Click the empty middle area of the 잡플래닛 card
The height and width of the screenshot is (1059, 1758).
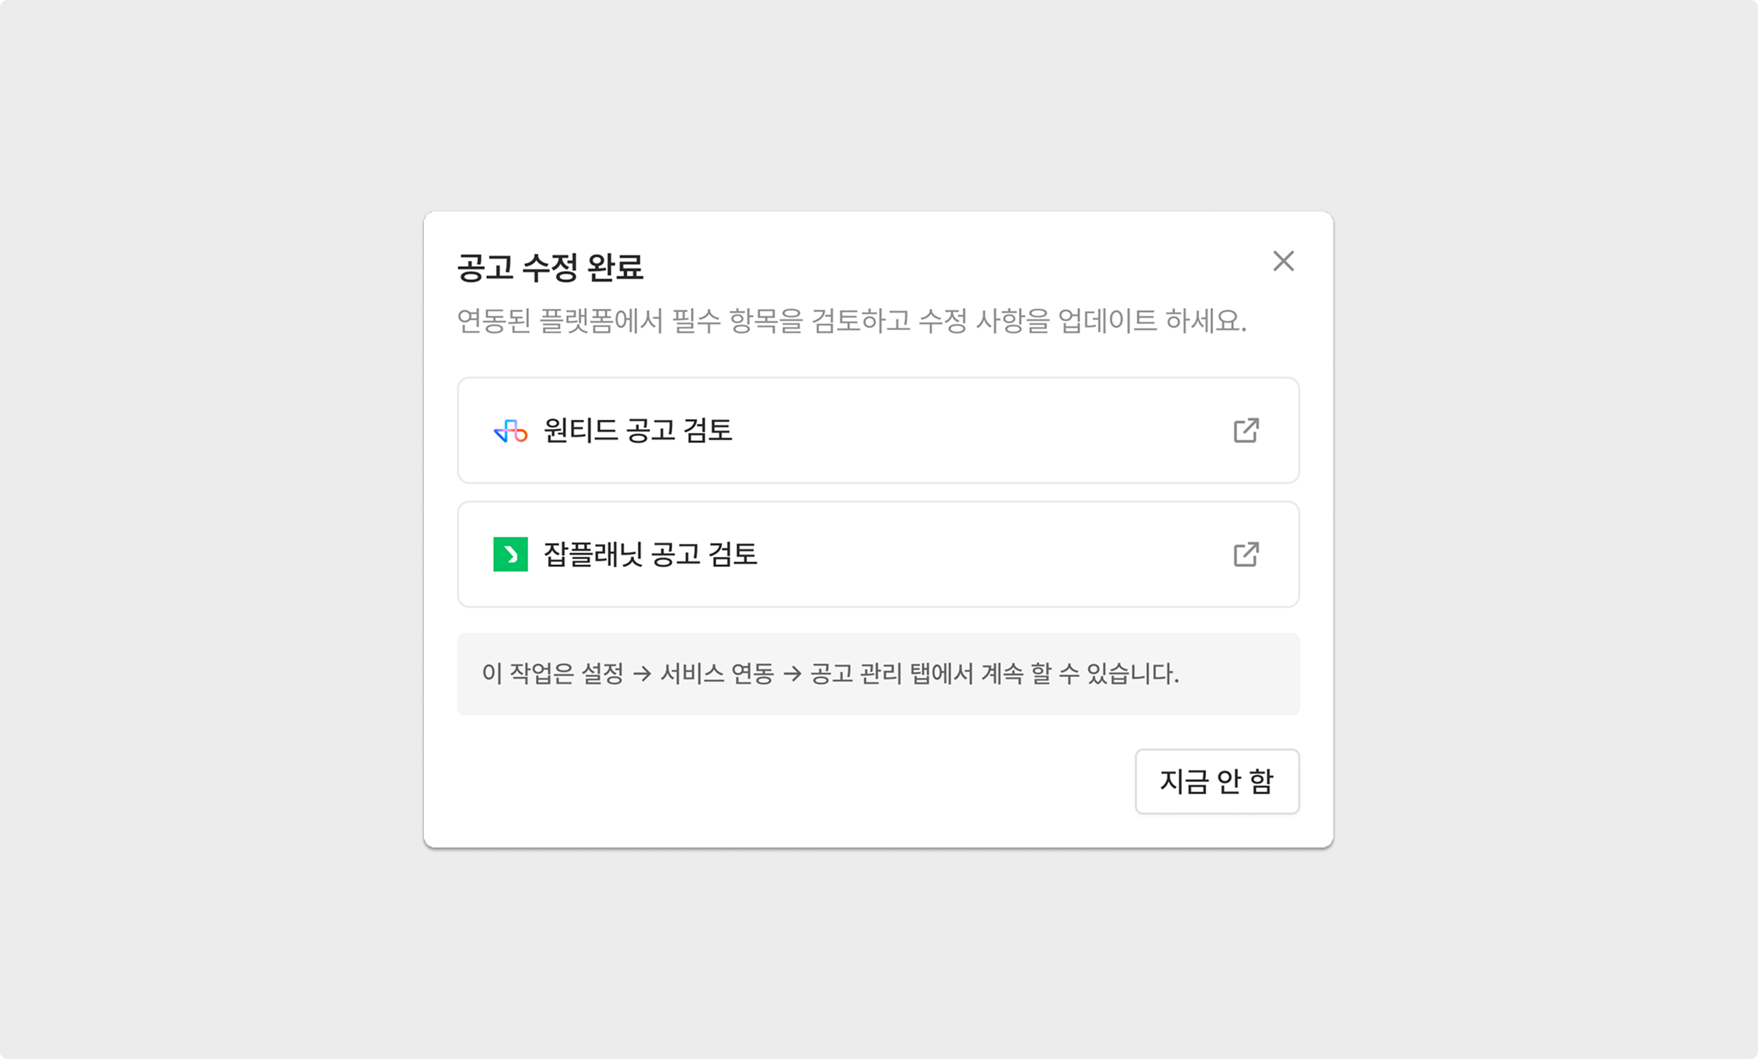coord(989,555)
